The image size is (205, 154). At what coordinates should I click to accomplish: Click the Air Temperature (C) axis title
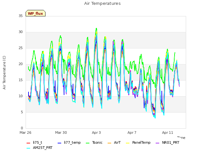click(x=4, y=73)
